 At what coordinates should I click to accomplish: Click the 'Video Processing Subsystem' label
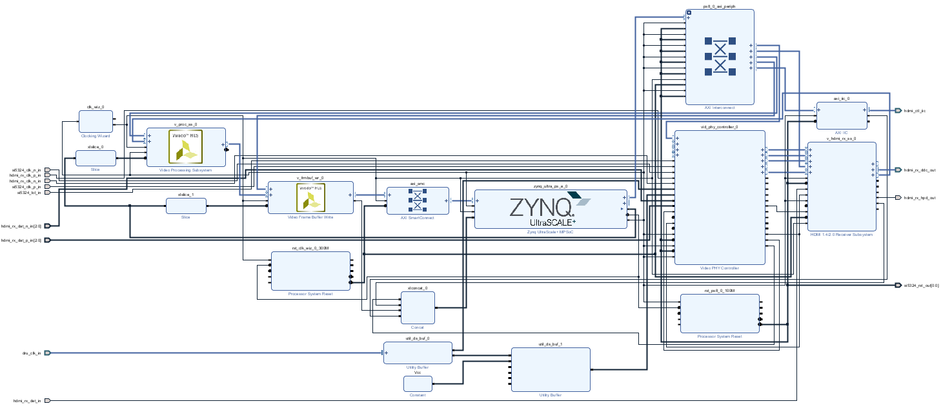[186, 170]
